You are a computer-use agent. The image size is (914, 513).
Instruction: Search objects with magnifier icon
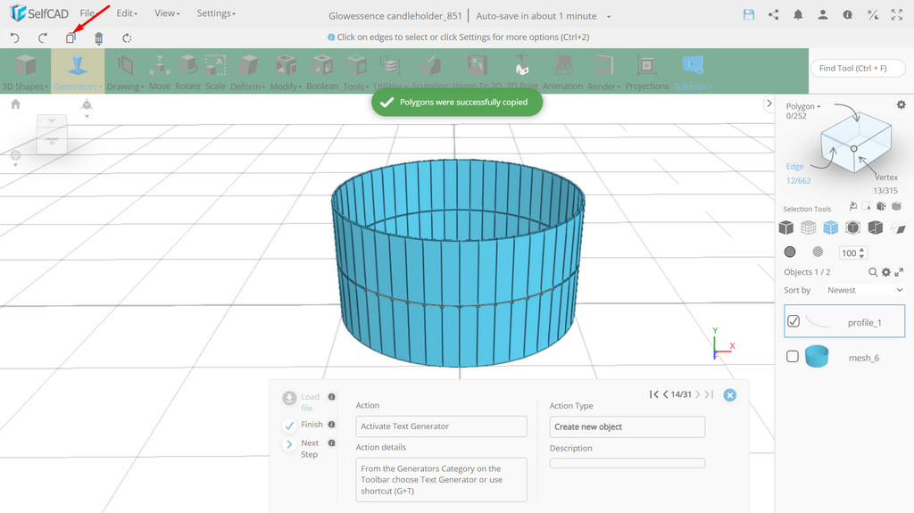pos(873,271)
